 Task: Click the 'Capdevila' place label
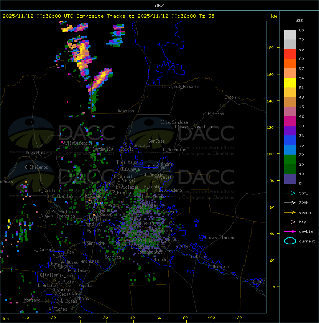click(x=103, y=149)
